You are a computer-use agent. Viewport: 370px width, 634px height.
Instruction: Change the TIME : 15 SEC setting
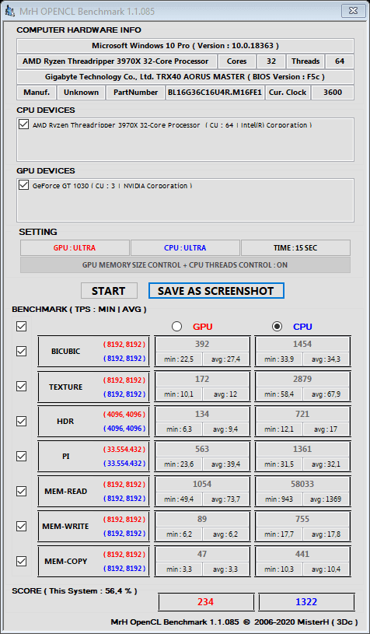(x=295, y=248)
